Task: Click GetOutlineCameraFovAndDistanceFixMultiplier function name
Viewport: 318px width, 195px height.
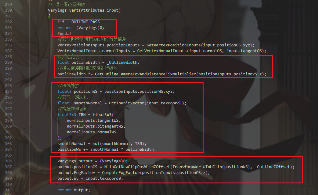Action: [145, 74]
